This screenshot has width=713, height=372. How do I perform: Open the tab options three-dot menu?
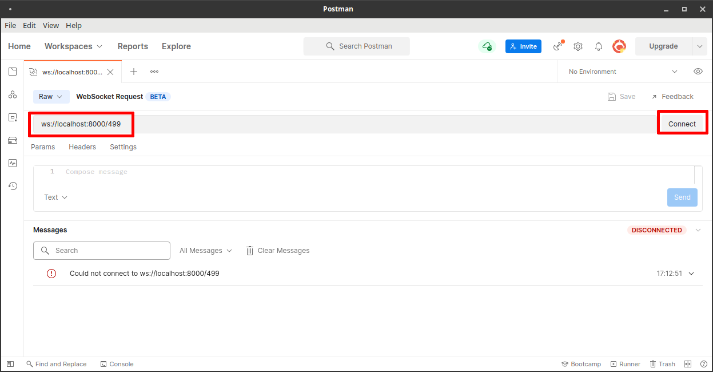(x=154, y=72)
